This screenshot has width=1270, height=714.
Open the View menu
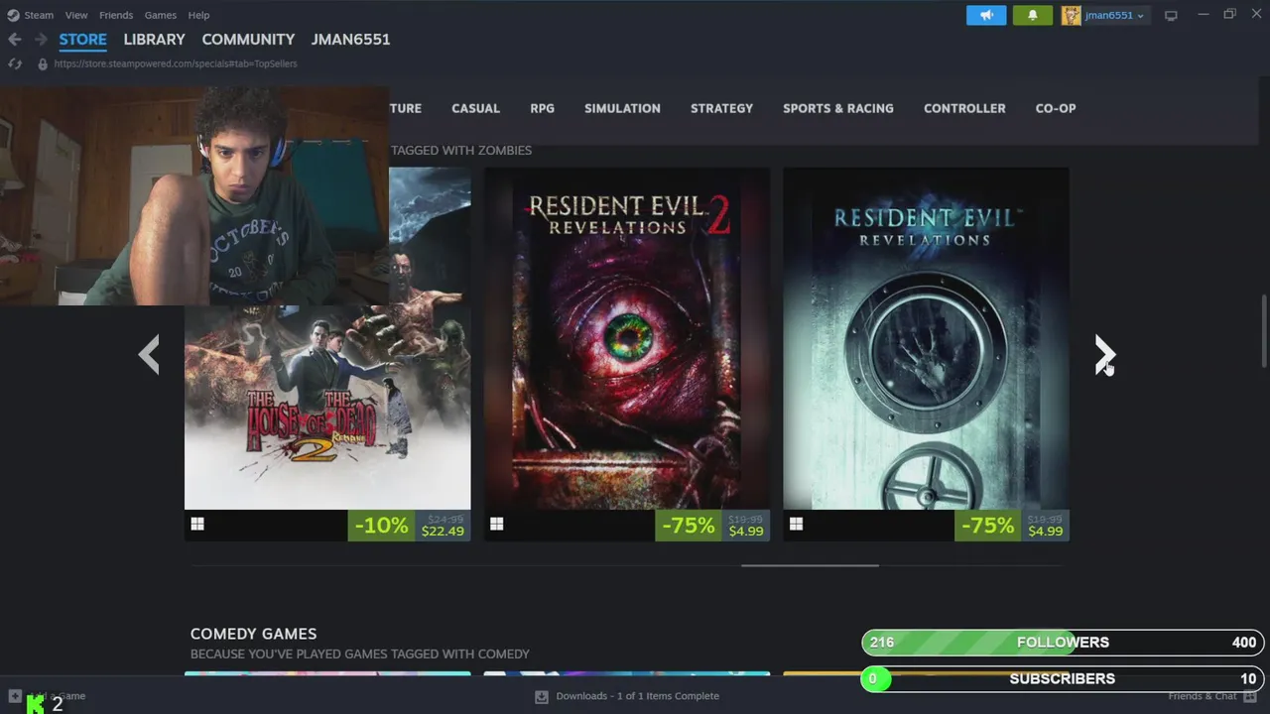click(76, 15)
